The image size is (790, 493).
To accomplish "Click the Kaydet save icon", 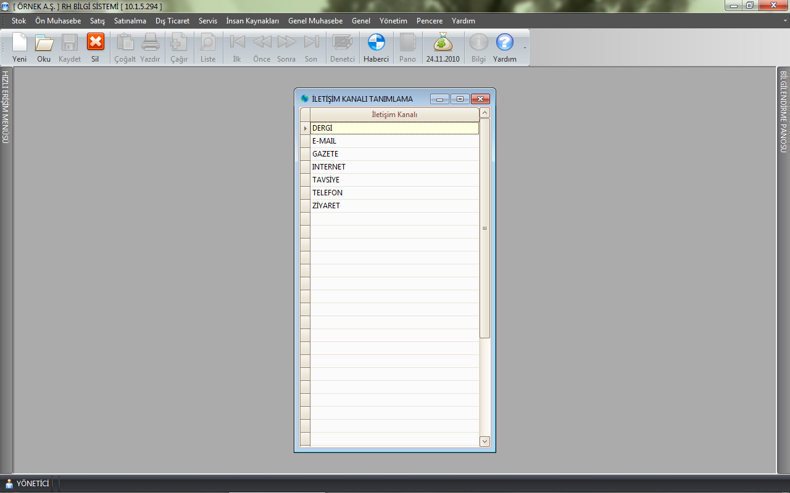I will [70, 43].
